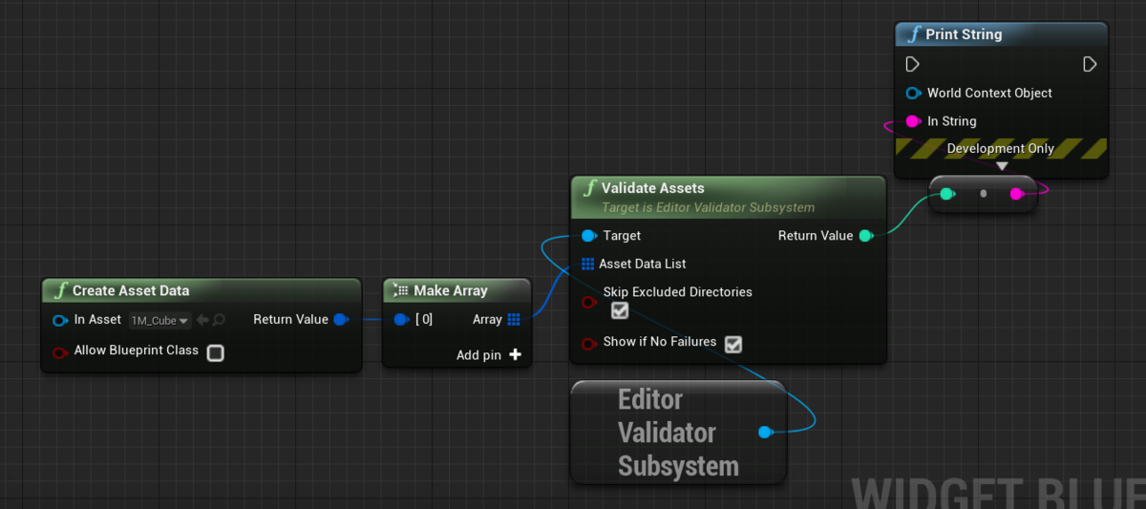Use selected asset arrow next to 1M_Cube

point(202,320)
